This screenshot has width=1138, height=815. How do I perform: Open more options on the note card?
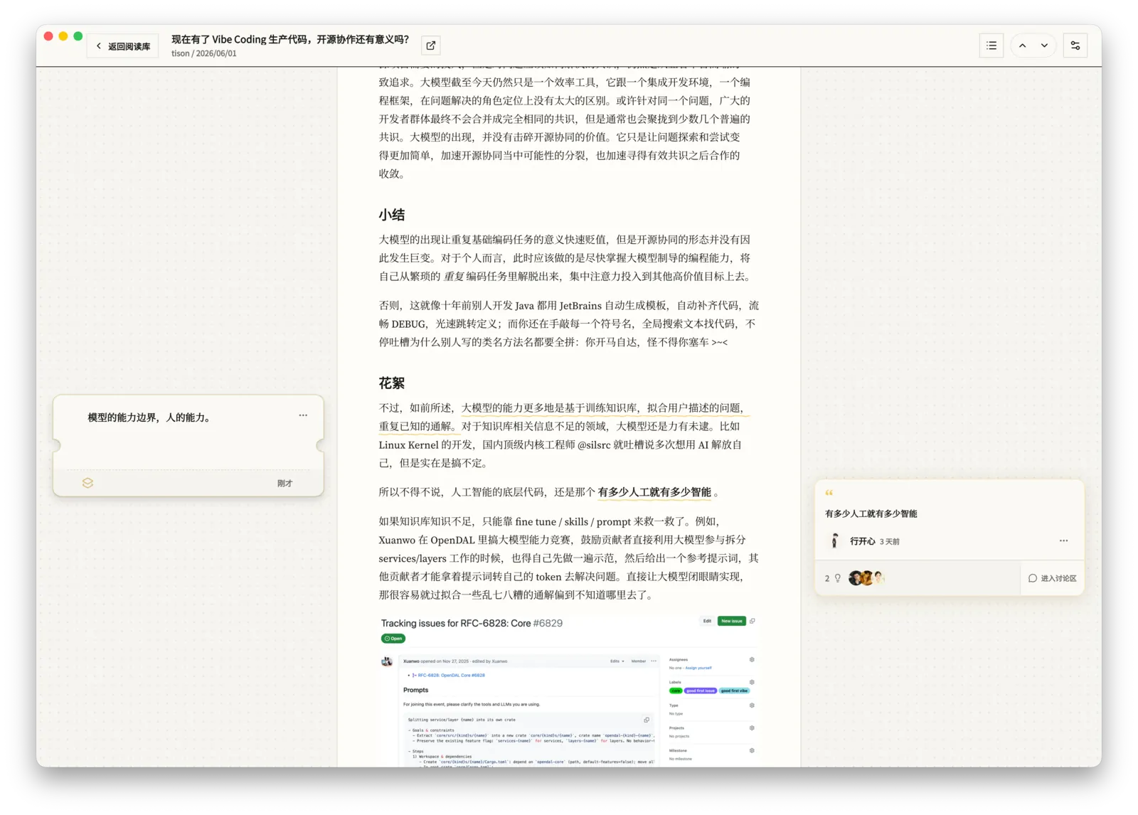pos(303,415)
